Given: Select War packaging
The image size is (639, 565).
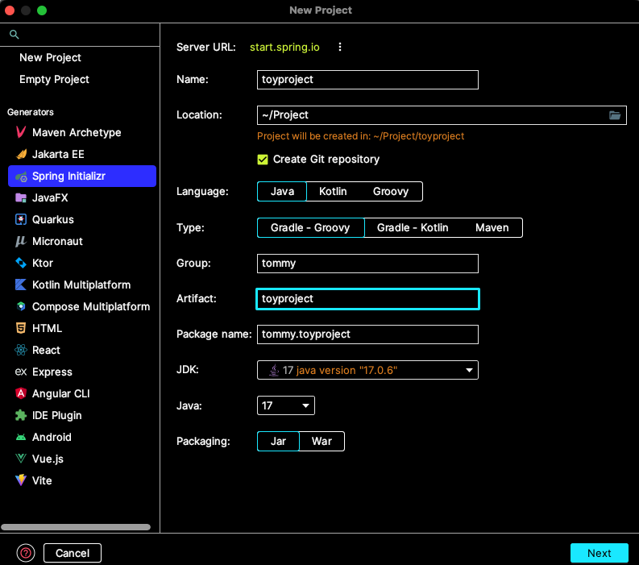Looking at the screenshot, I should tap(322, 442).
